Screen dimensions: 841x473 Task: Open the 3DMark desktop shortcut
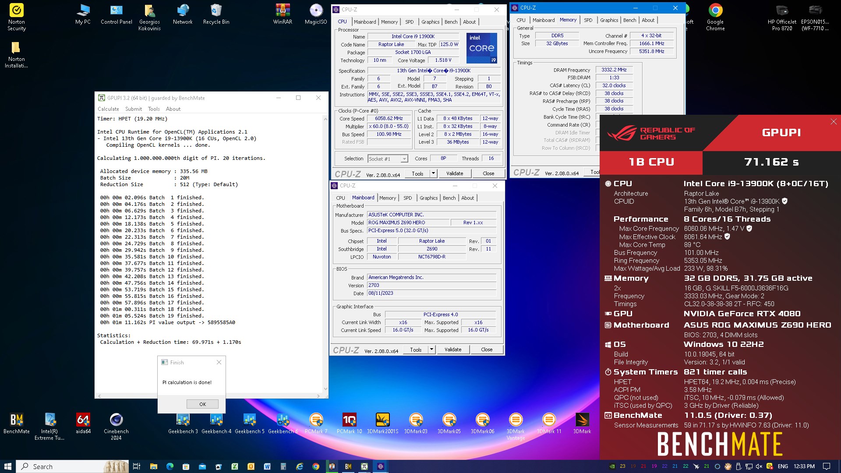[582, 424]
